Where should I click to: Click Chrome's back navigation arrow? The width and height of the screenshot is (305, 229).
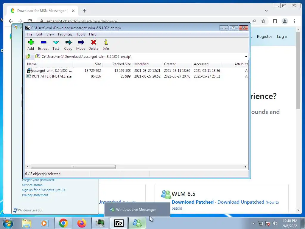(x=11, y=21)
